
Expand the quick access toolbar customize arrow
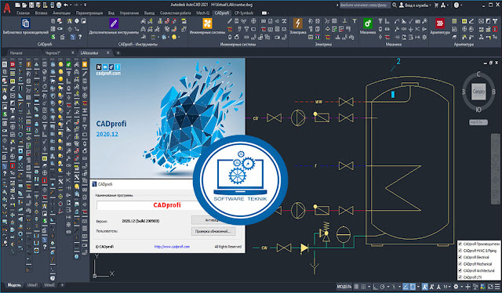pyautogui.click(x=85, y=5)
